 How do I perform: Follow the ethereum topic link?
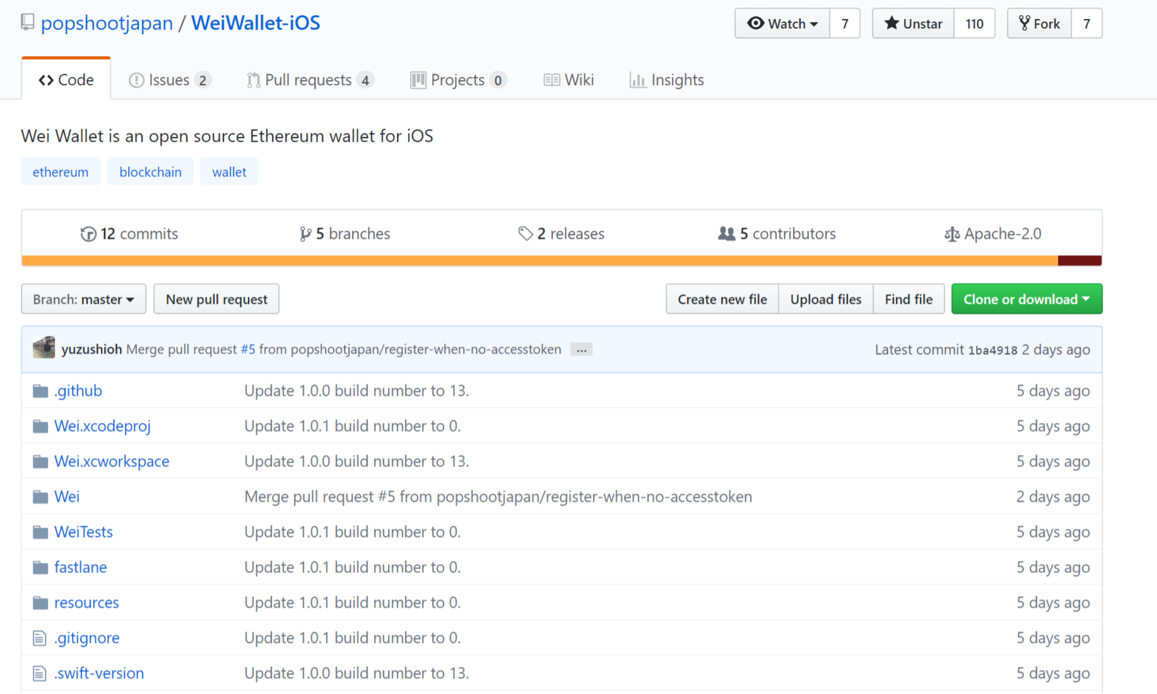(x=61, y=171)
